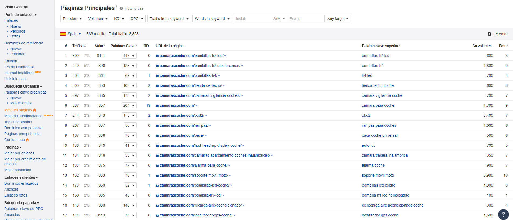
Task: Click the keyword link camara vigilancia coche
Action: [382, 96]
